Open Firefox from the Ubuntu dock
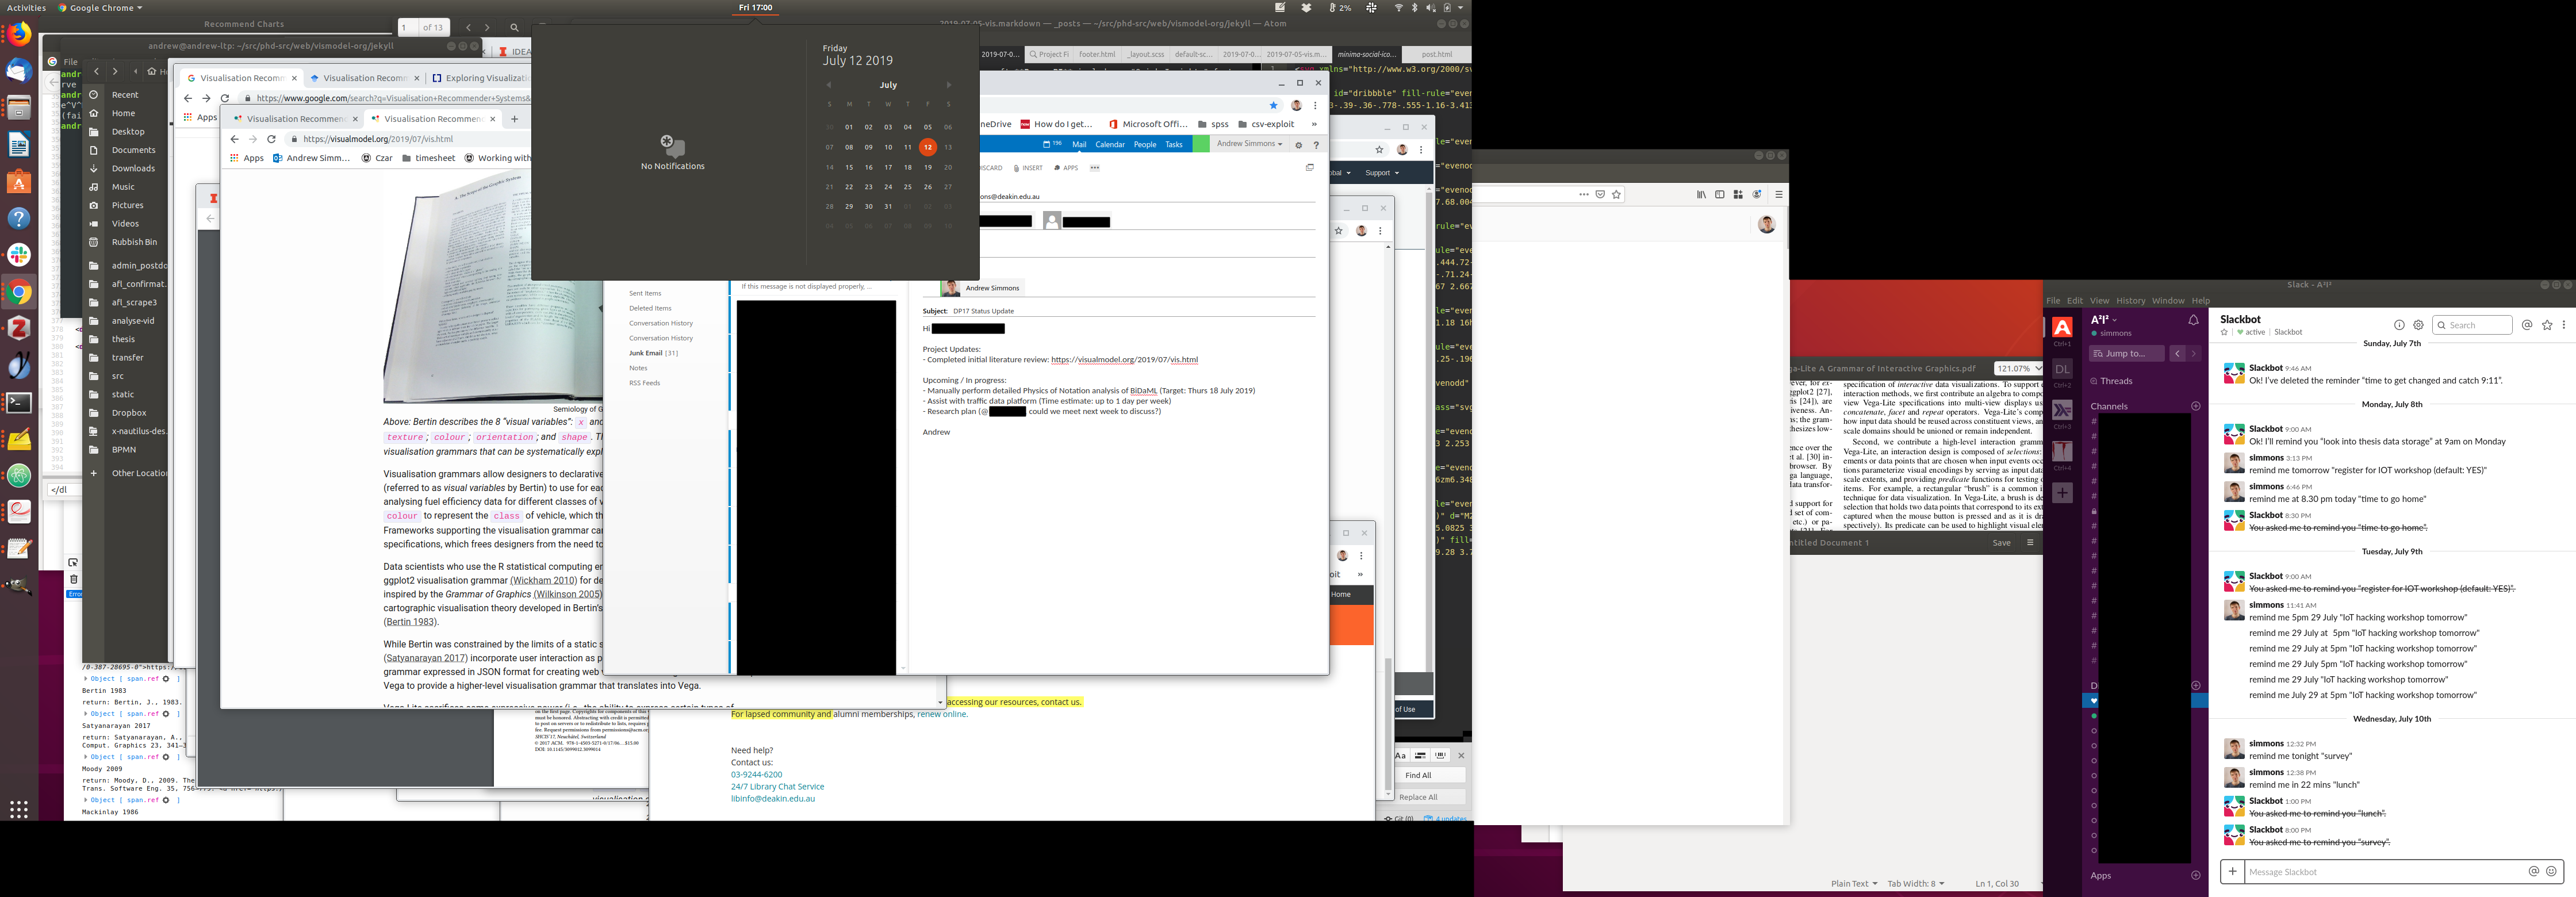 coord(19,35)
